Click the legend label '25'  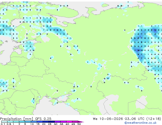click(x=50, y=124)
